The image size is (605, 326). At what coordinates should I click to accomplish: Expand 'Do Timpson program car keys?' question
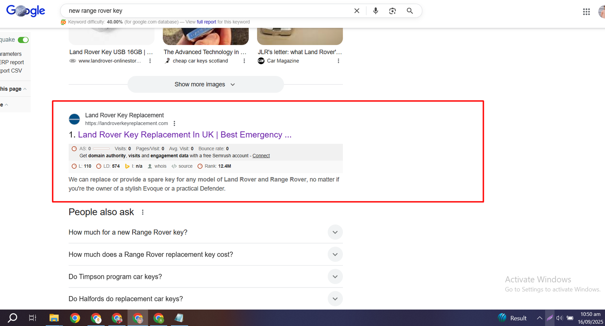(335, 277)
